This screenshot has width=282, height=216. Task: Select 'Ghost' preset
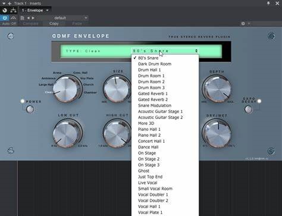point(165,171)
